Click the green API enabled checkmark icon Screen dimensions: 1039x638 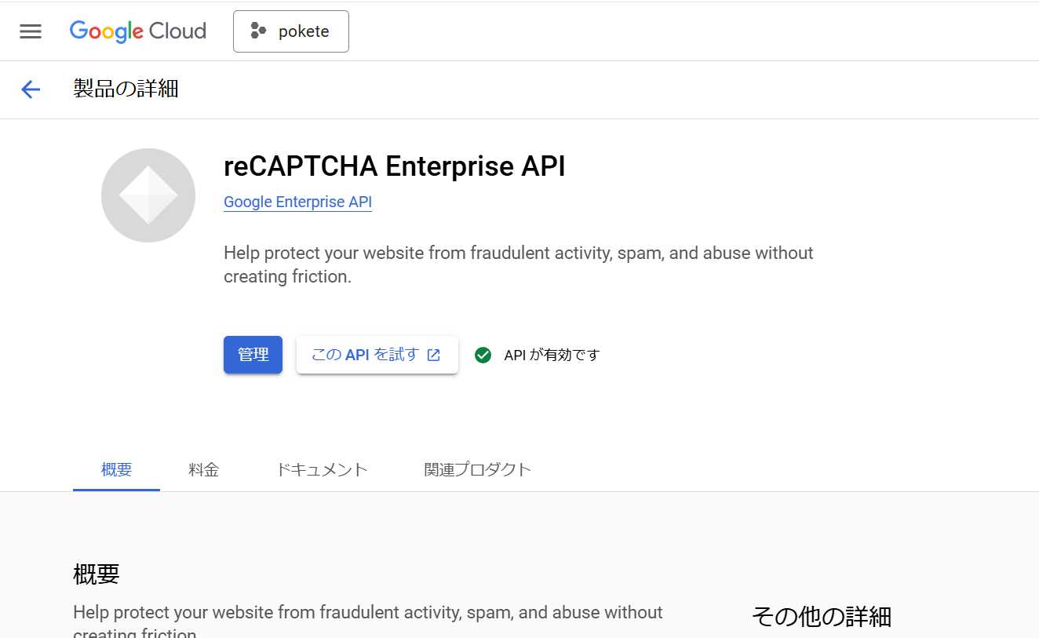483,355
